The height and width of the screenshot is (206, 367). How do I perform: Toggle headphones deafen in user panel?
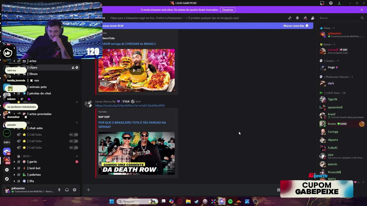point(67,190)
